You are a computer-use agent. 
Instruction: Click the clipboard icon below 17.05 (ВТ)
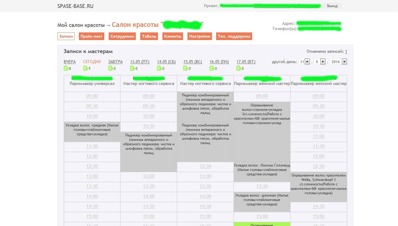click(239, 68)
